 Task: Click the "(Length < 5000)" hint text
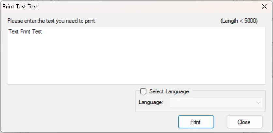coord(239,21)
